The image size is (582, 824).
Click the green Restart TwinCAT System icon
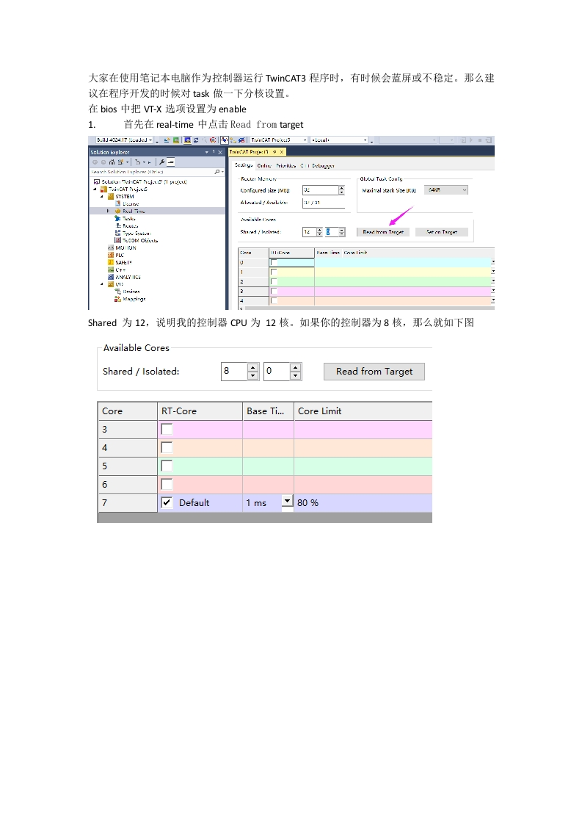tap(176, 140)
